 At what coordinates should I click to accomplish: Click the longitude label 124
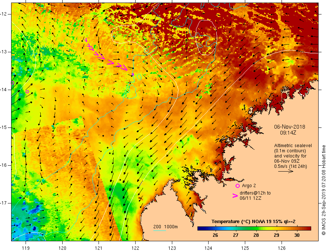(209, 248)
